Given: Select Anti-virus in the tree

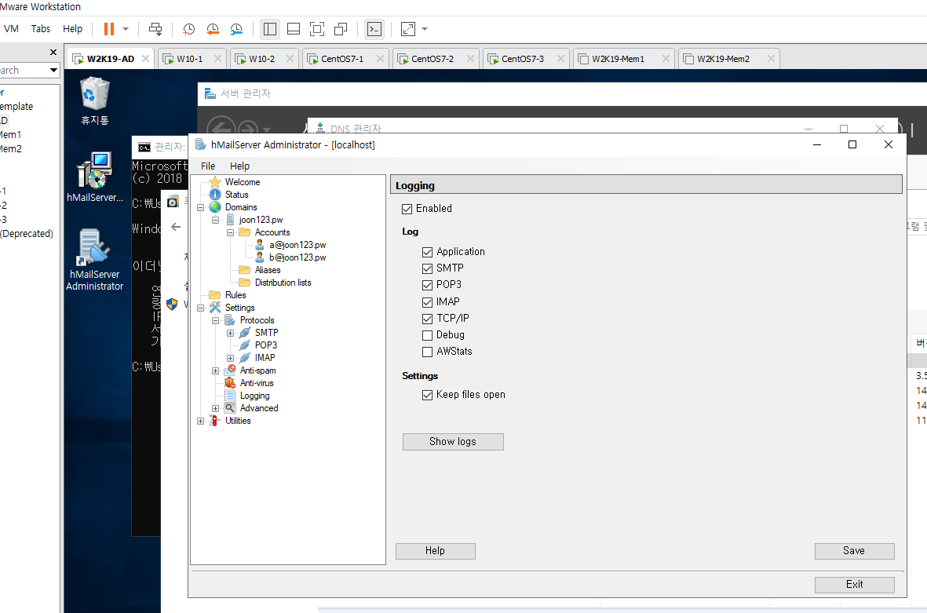Looking at the screenshot, I should 257,383.
